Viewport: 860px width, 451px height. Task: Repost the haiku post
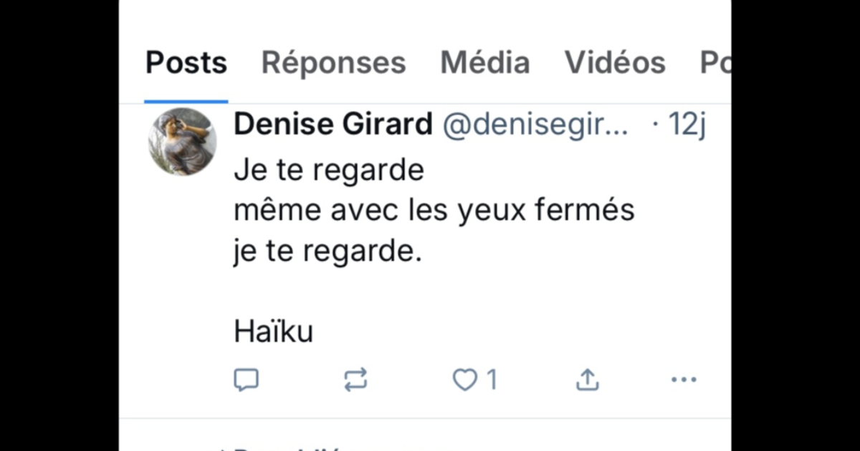click(x=355, y=379)
